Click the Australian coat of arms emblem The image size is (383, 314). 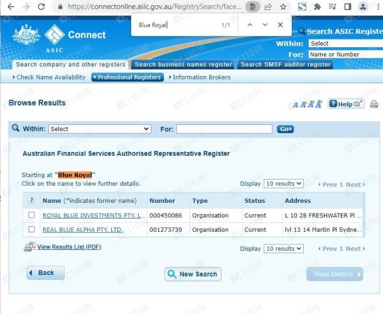(x=26, y=34)
